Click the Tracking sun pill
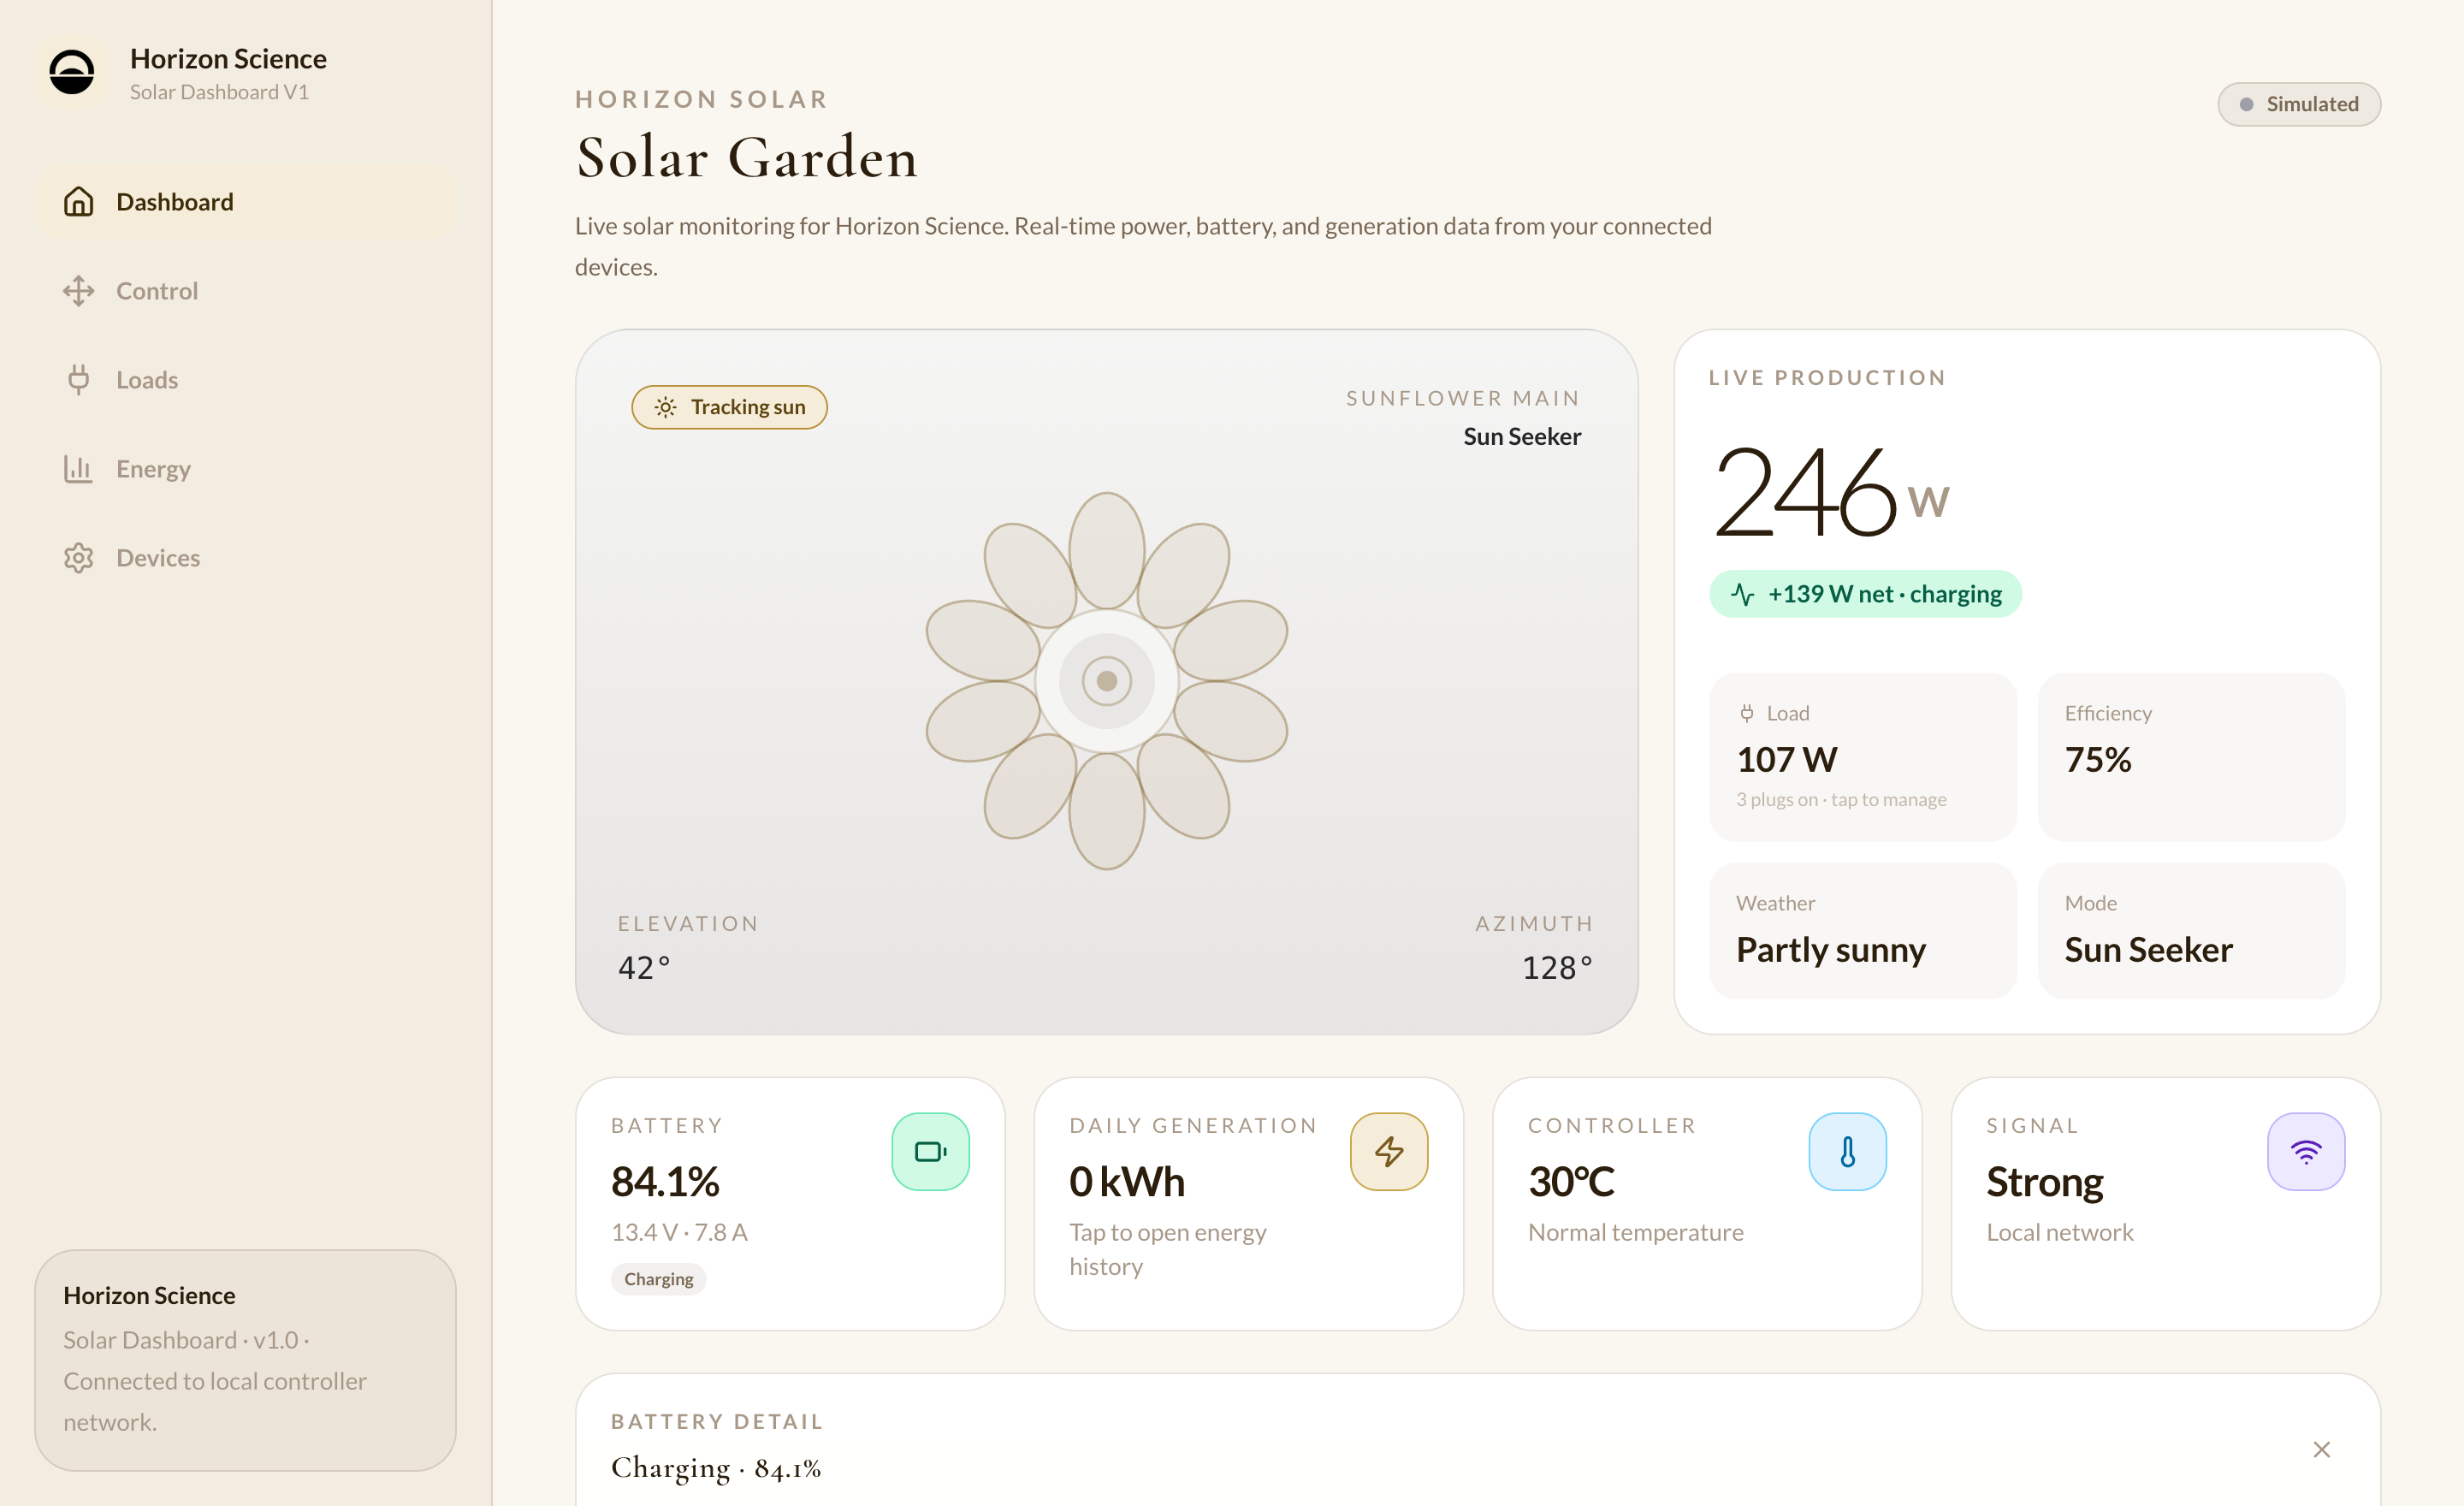This screenshot has width=2464, height=1506. point(729,407)
